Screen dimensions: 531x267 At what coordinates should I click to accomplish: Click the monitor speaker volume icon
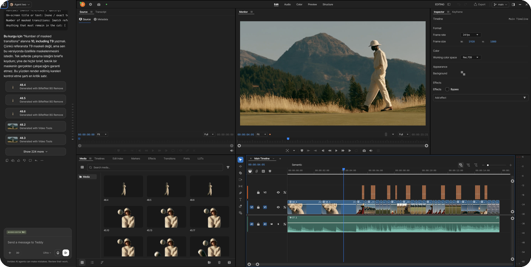pyautogui.click(x=371, y=151)
